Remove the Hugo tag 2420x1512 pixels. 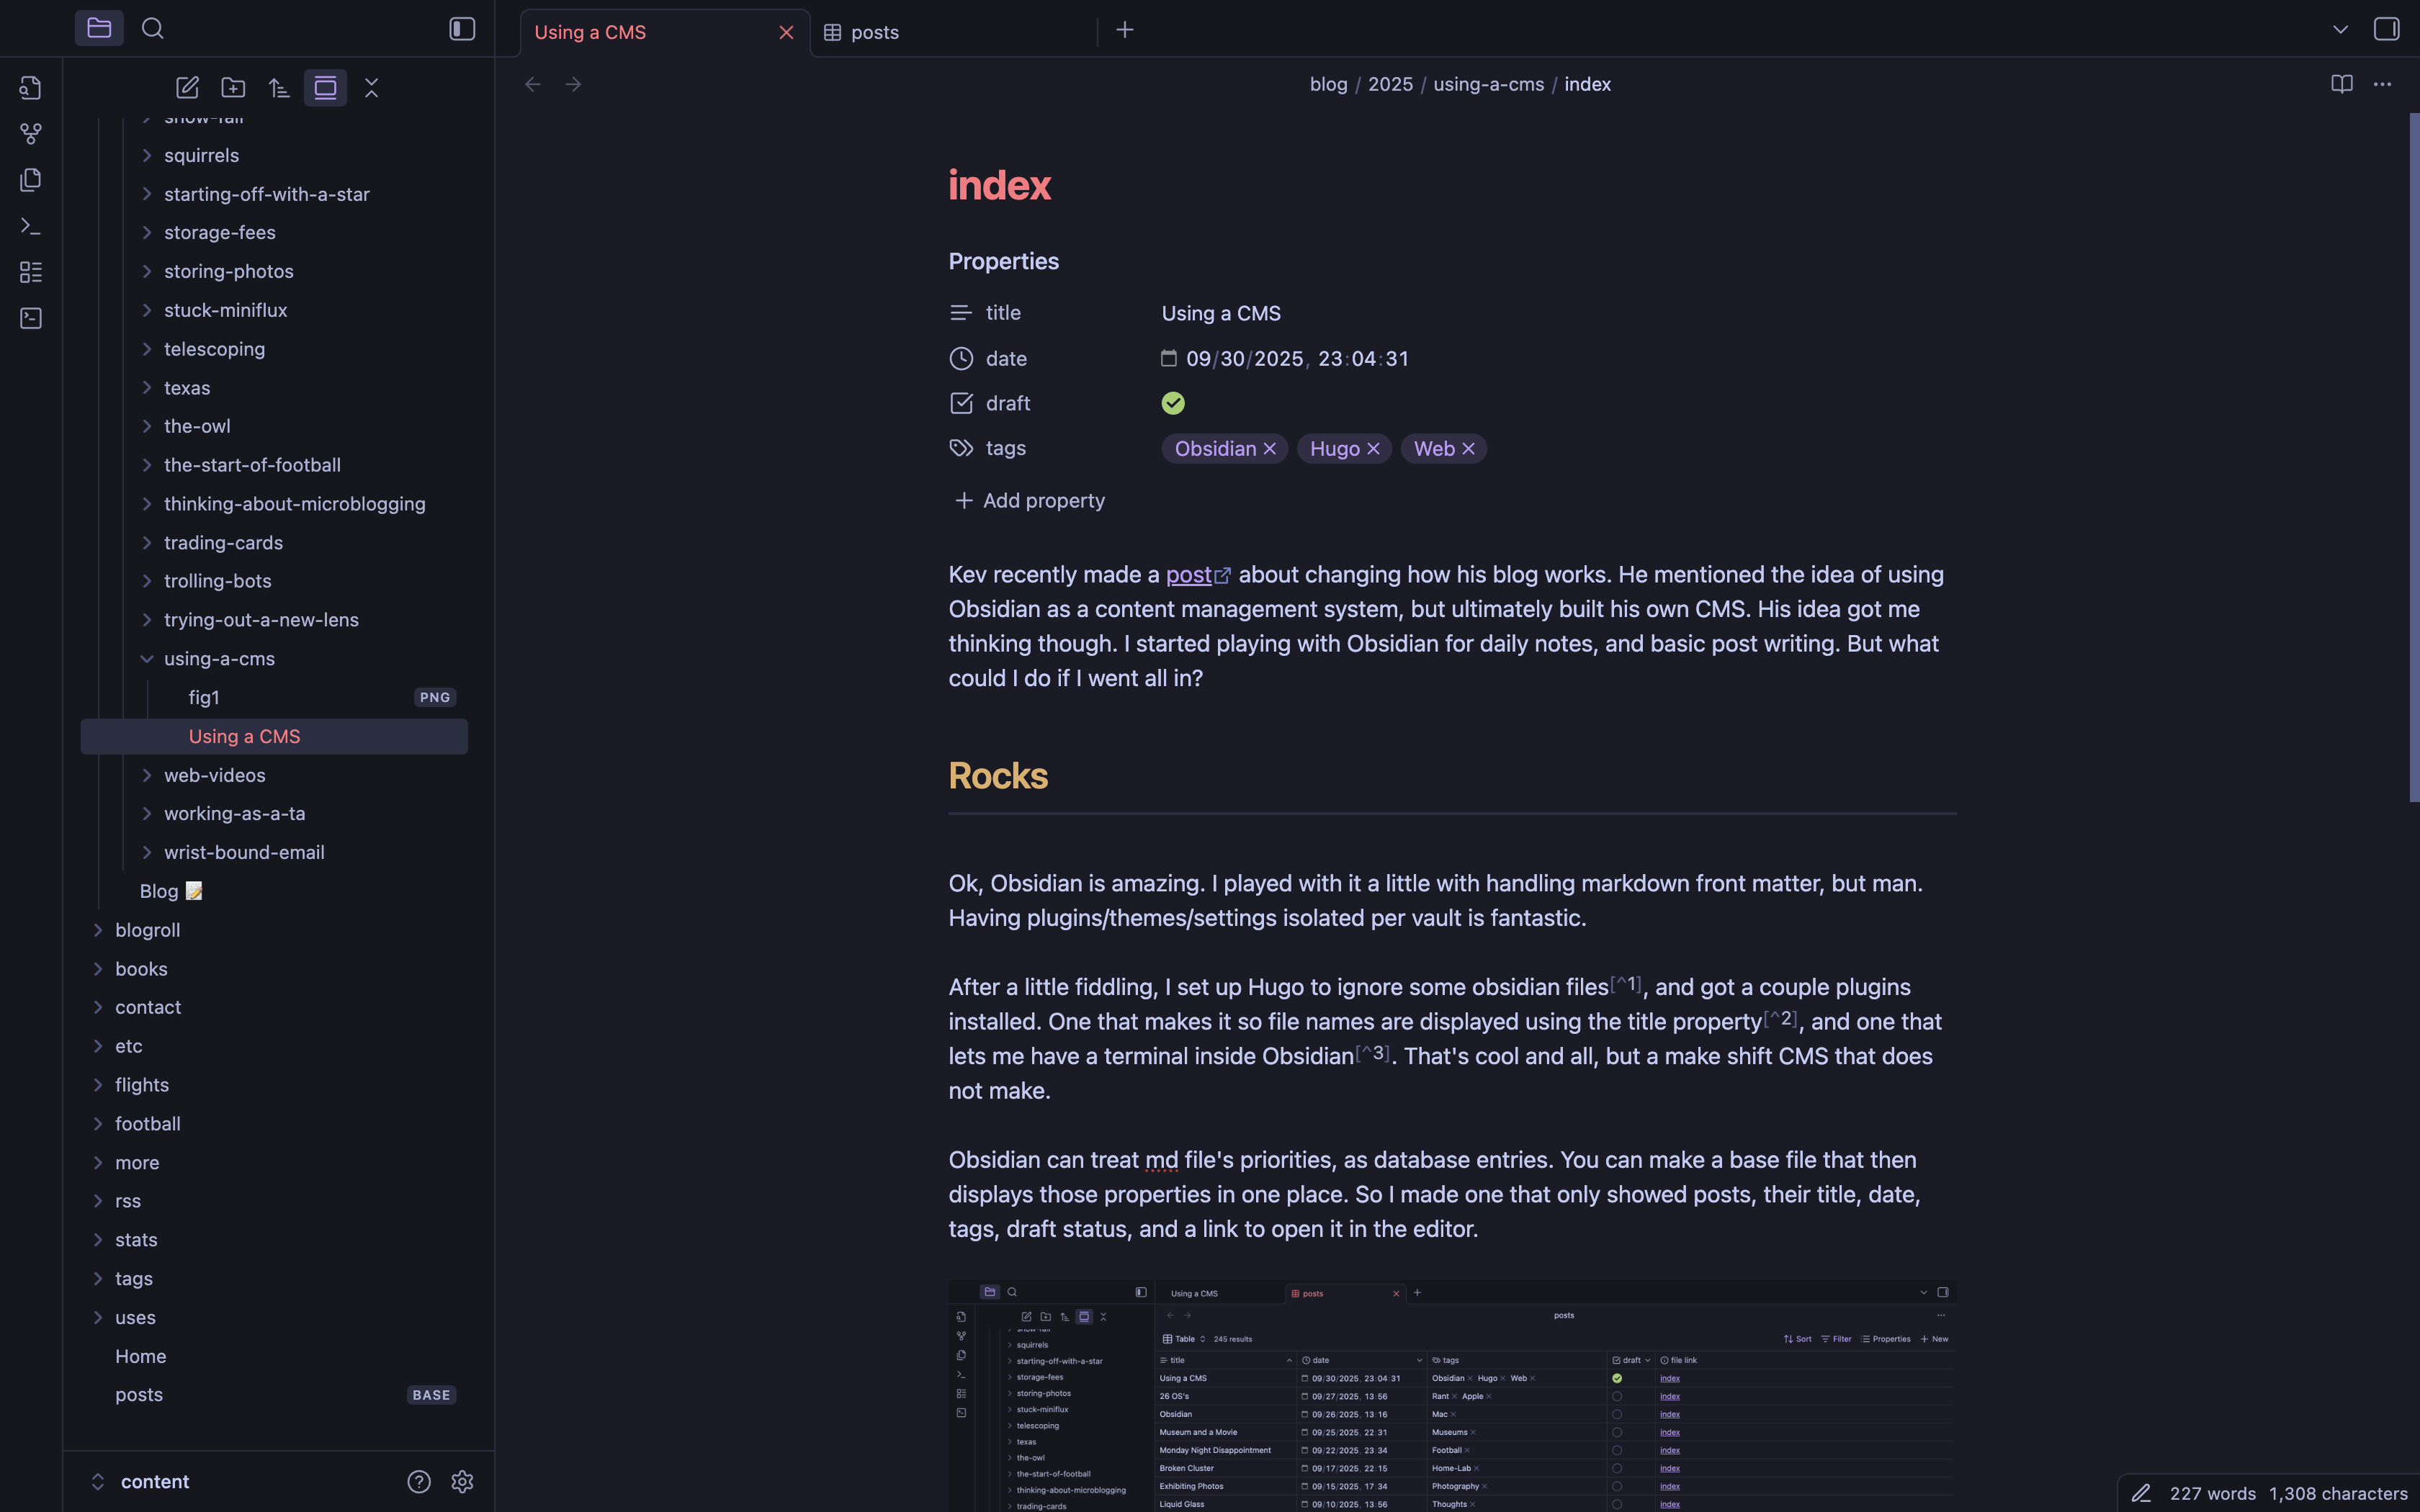click(x=1373, y=449)
